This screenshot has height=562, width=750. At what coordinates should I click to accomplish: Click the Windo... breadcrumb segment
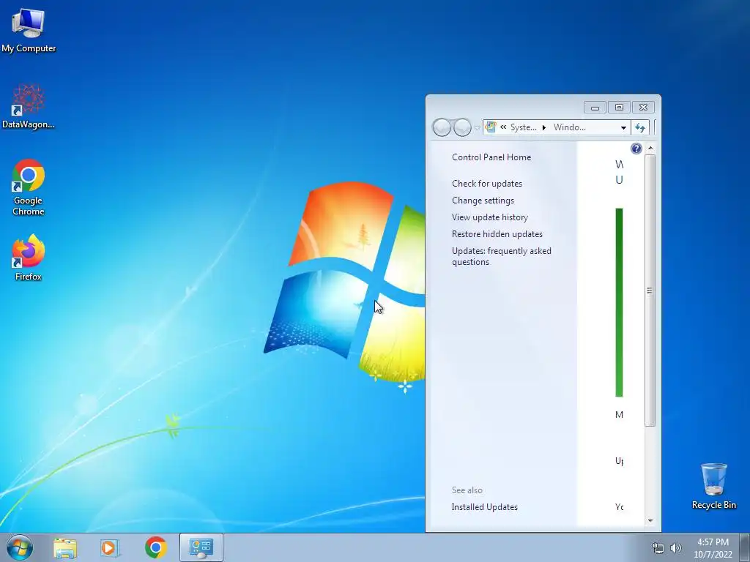click(x=570, y=127)
